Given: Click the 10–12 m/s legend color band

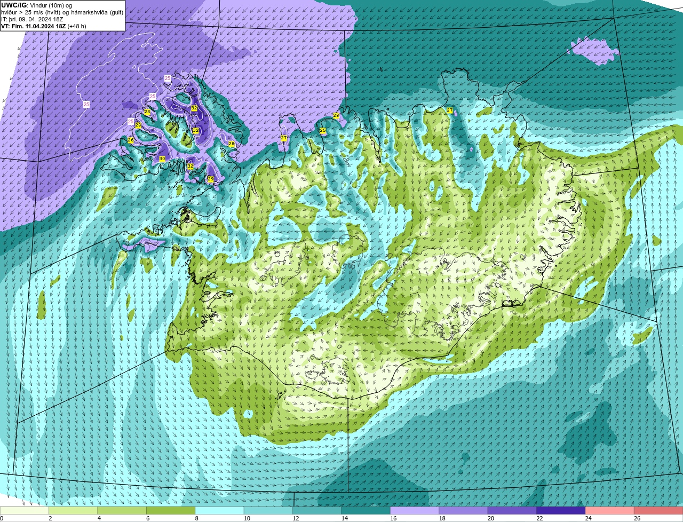Looking at the screenshot, I should point(268,511).
